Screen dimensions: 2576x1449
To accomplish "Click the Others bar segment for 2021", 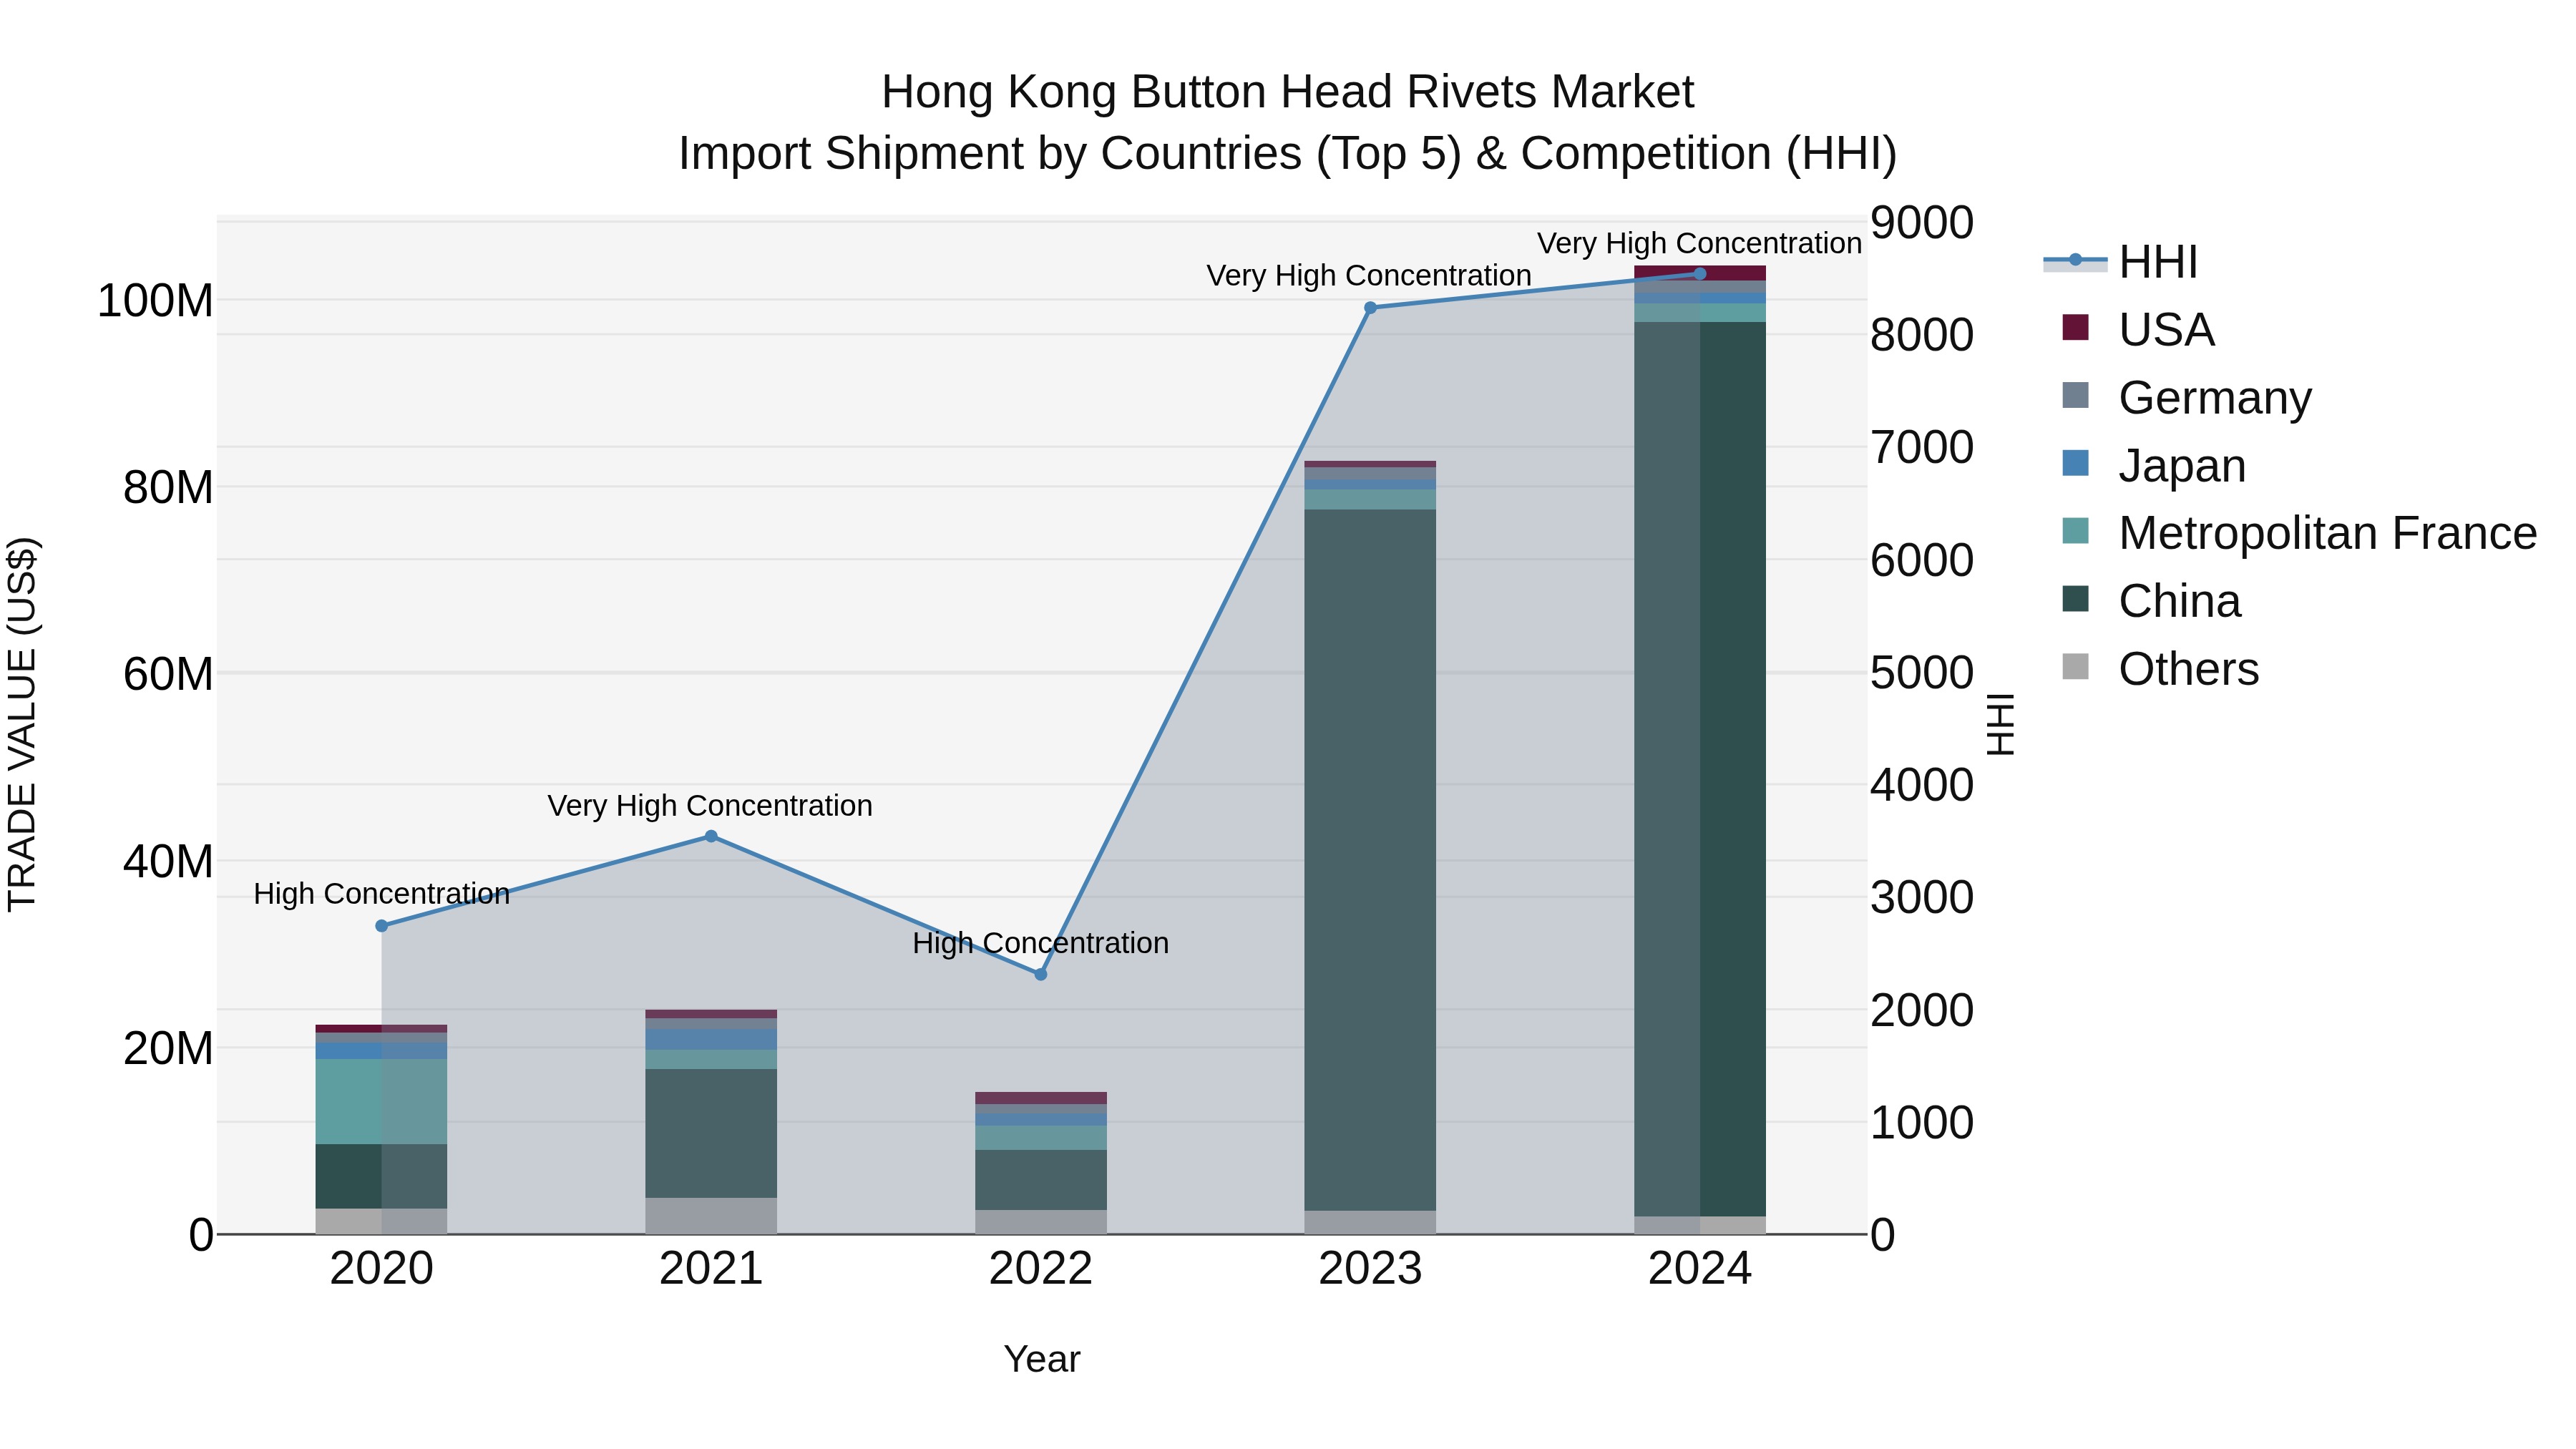I will click(711, 1216).
